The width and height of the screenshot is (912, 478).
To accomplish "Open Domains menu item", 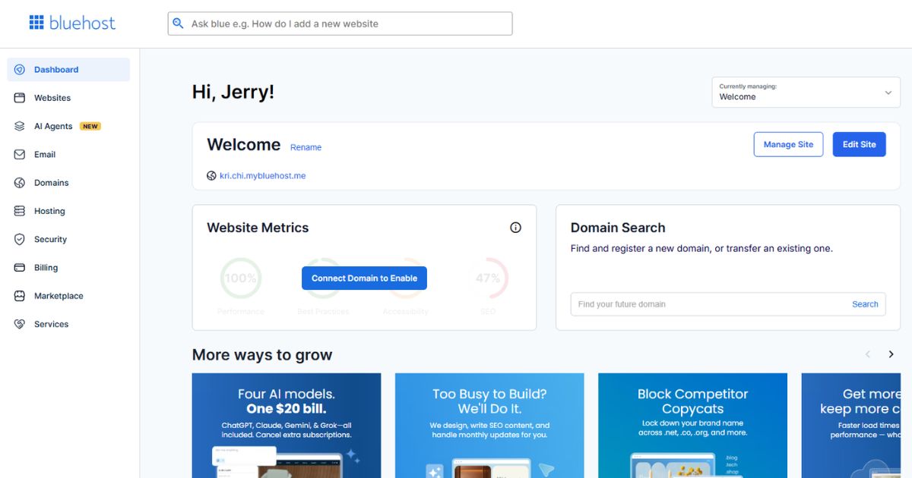I will tap(68, 183).
